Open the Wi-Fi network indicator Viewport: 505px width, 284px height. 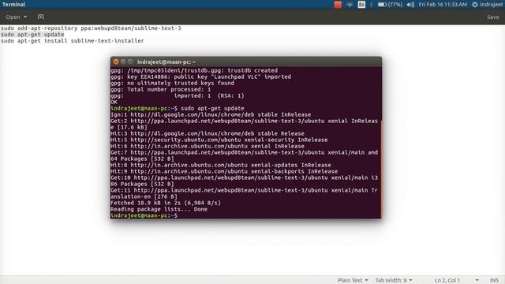pos(350,5)
